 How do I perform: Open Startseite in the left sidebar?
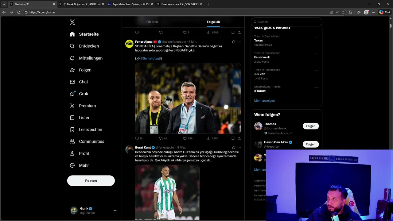[x=84, y=34]
